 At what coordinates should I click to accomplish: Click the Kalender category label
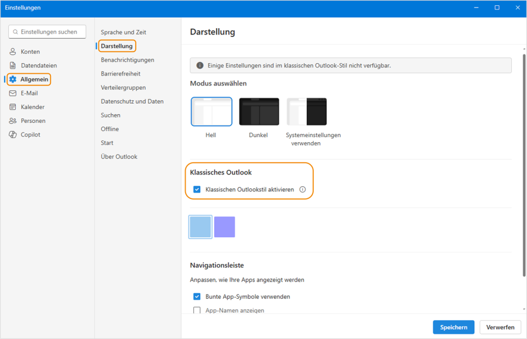click(x=33, y=107)
